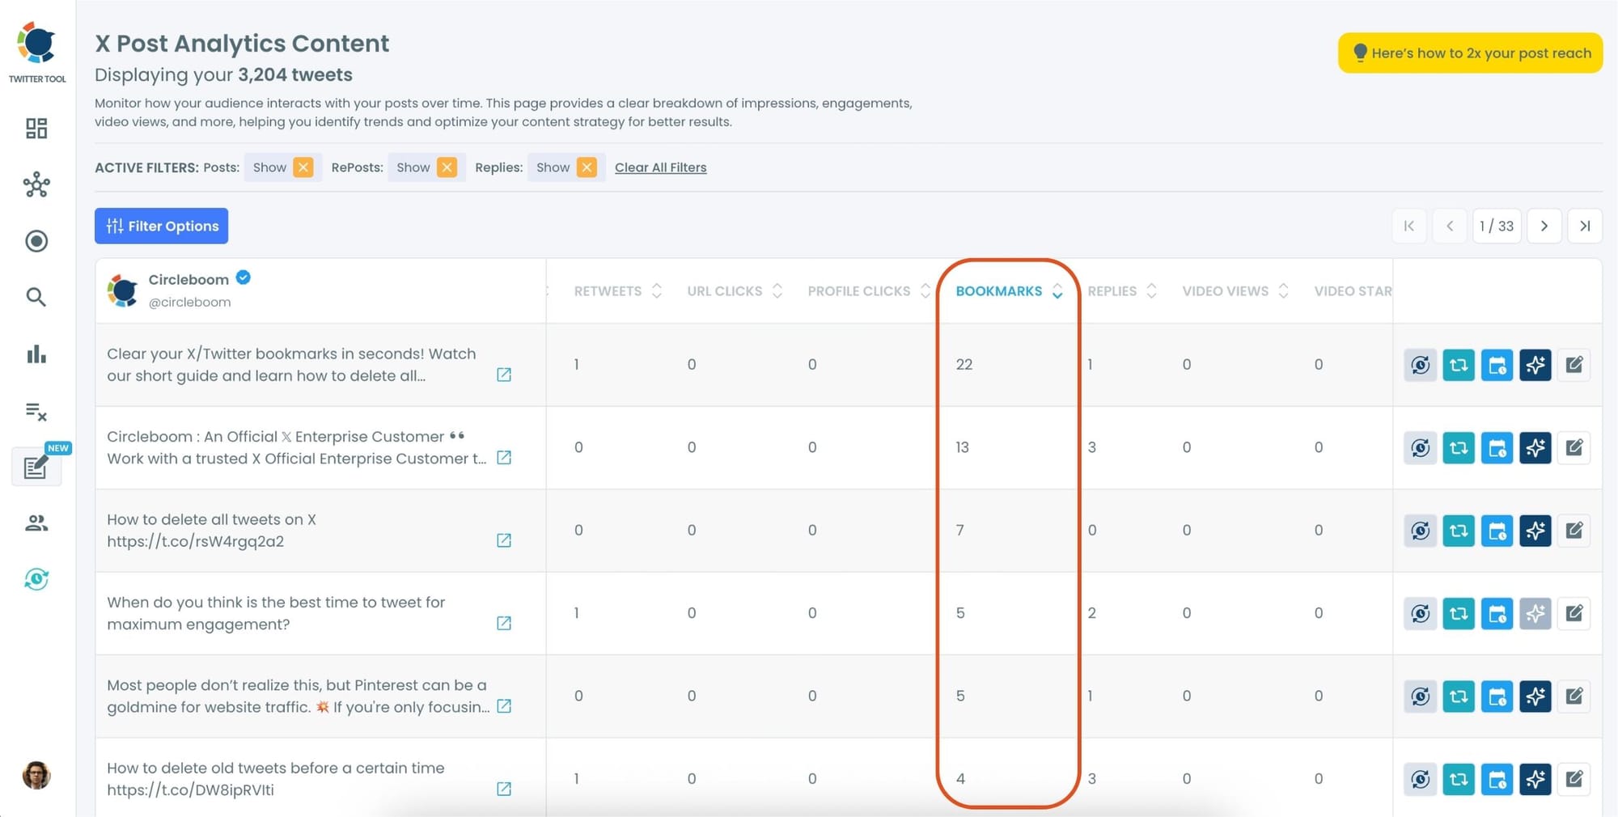Retweet the 'delete old tweets before a certain time' post

click(1459, 779)
